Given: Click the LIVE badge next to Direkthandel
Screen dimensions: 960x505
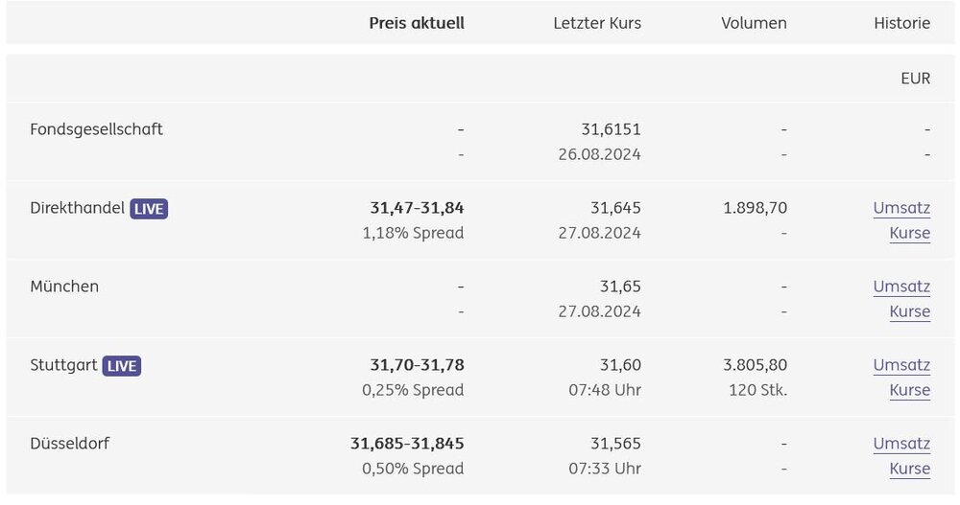Looking at the screenshot, I should 149,208.
